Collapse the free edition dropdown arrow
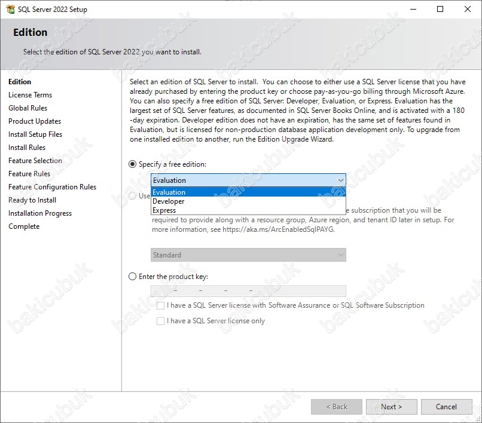 point(341,180)
